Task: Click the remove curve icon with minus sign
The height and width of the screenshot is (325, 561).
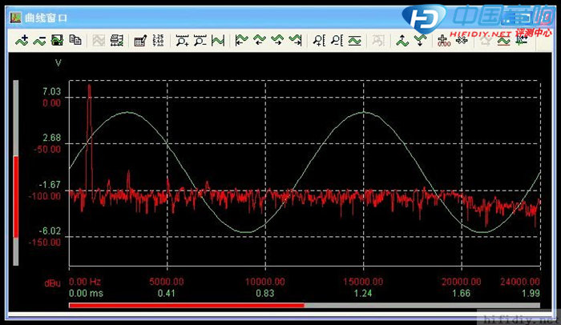Action: coord(39,40)
